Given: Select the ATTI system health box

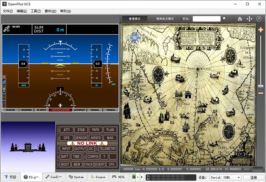Looking at the screenshot, I should [66, 130].
